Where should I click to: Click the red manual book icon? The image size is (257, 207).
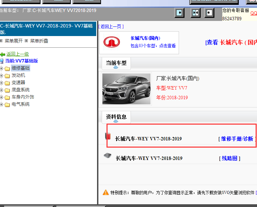108,136
